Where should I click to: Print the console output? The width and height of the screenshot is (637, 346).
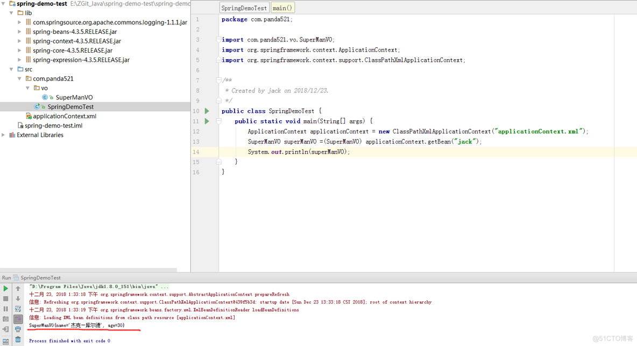[18, 329]
